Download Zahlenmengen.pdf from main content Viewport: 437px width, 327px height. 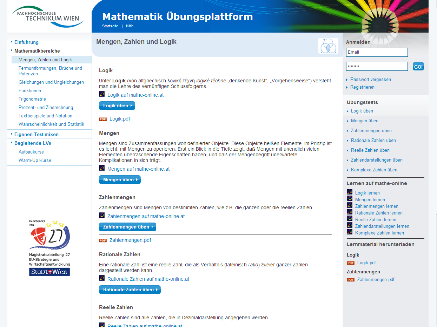coord(130,240)
